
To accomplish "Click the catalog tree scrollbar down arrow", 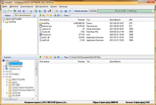I will coord(36,96).
